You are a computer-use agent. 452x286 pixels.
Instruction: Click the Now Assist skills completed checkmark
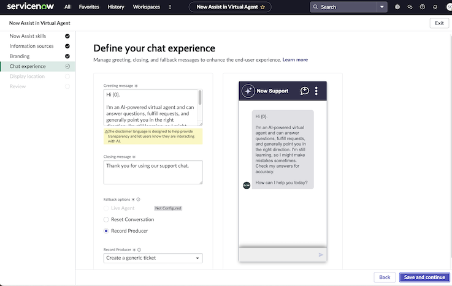coord(67,36)
